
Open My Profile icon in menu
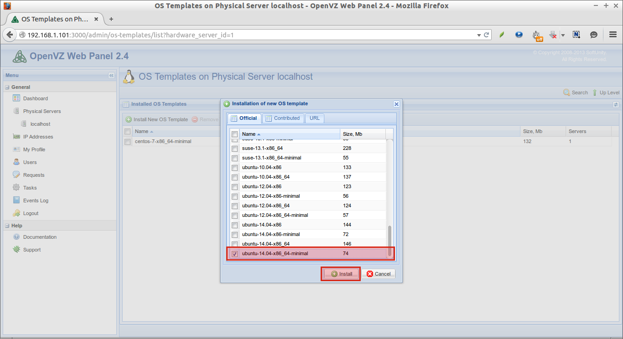[16, 149]
